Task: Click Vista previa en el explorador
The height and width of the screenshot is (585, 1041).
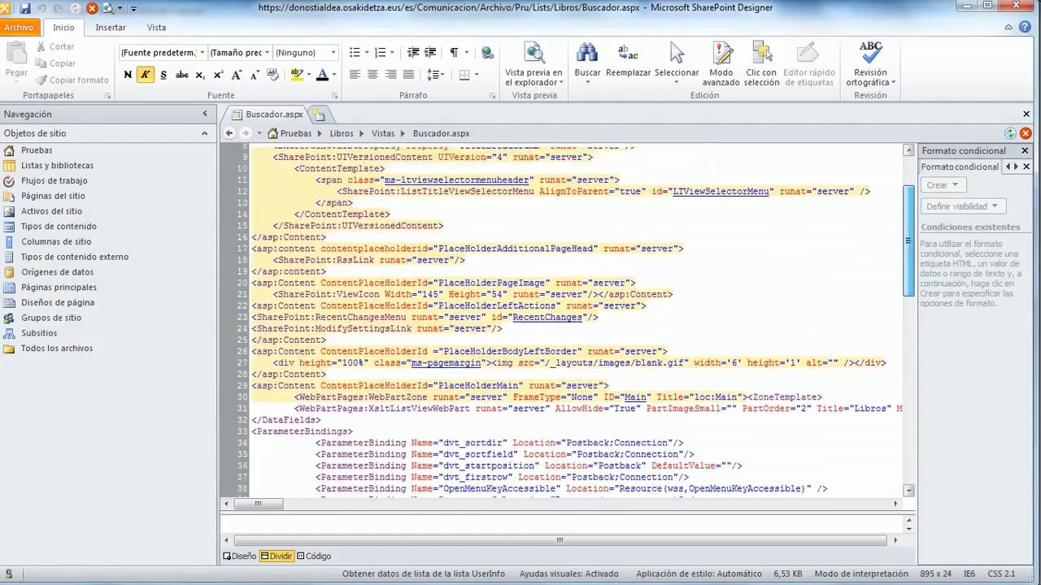Action: (x=534, y=64)
